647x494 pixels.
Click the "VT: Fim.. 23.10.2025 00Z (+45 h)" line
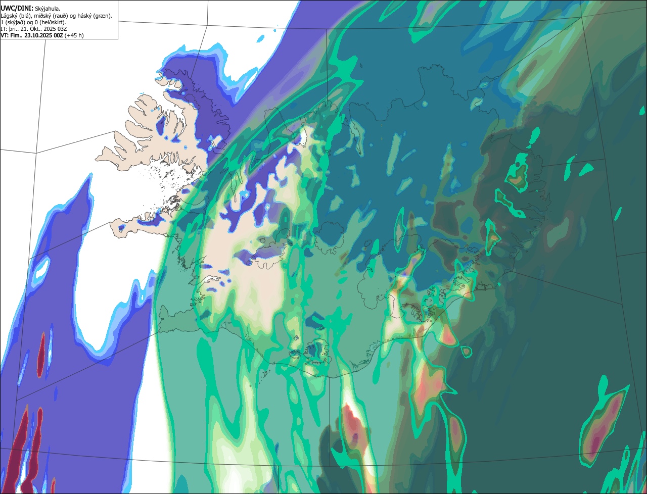[42, 35]
